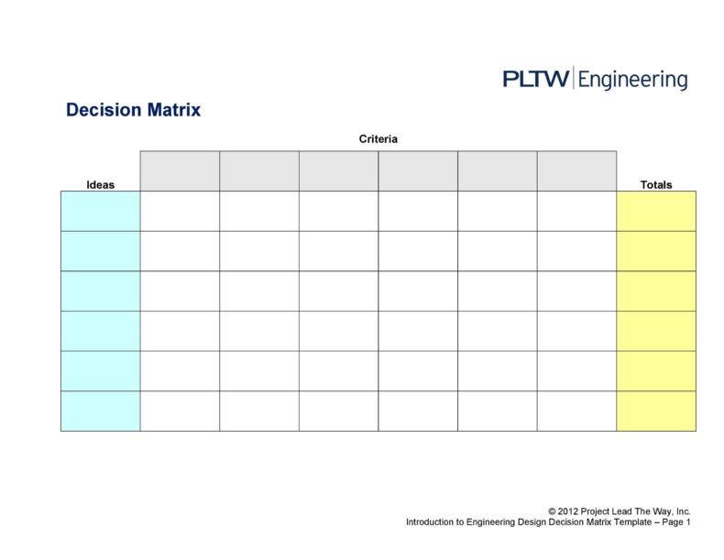Click the Criteria label above table
This screenshot has height=560, width=724.
pyautogui.click(x=378, y=139)
